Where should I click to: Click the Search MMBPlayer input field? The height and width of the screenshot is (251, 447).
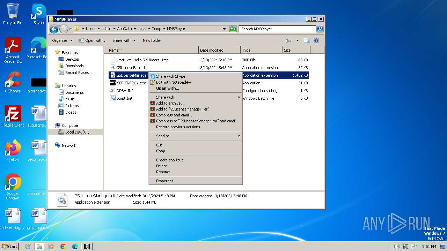click(278, 29)
